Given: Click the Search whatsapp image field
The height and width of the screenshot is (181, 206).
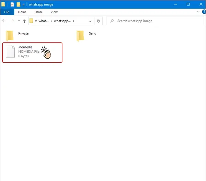Looking at the screenshot, I should point(155,21).
